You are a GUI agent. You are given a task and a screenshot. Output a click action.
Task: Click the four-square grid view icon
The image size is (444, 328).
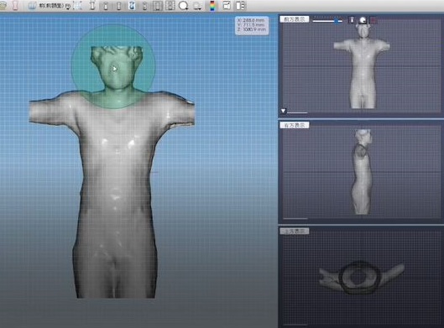coord(170,6)
